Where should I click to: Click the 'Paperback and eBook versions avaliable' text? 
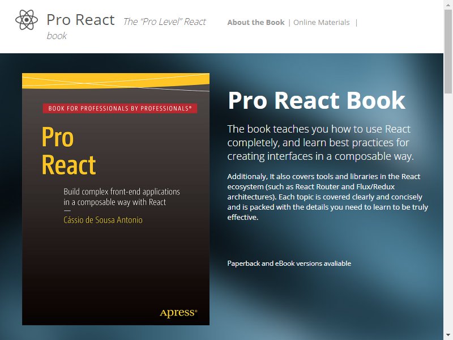[289, 263]
